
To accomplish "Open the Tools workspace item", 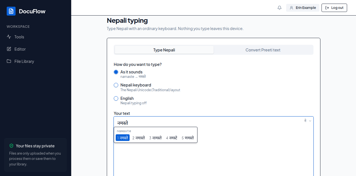I will click(36, 37).
